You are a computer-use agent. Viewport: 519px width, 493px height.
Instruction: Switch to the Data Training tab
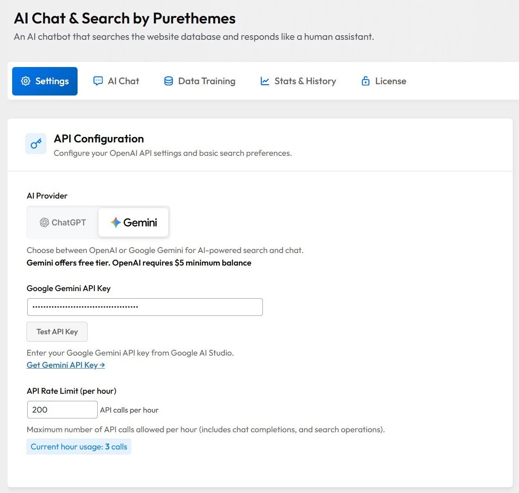[200, 81]
